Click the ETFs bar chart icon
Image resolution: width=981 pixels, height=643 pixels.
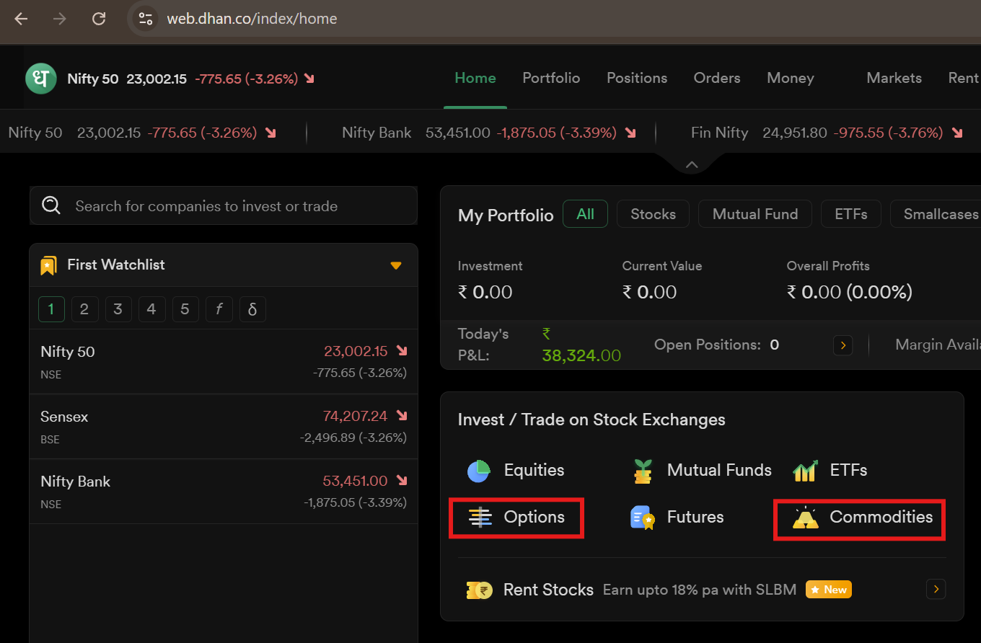pos(805,471)
